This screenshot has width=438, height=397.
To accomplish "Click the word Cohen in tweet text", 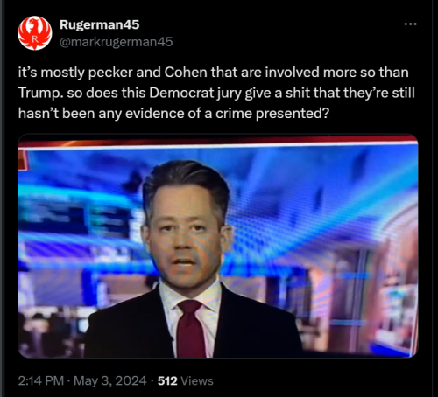I will 186,73.
